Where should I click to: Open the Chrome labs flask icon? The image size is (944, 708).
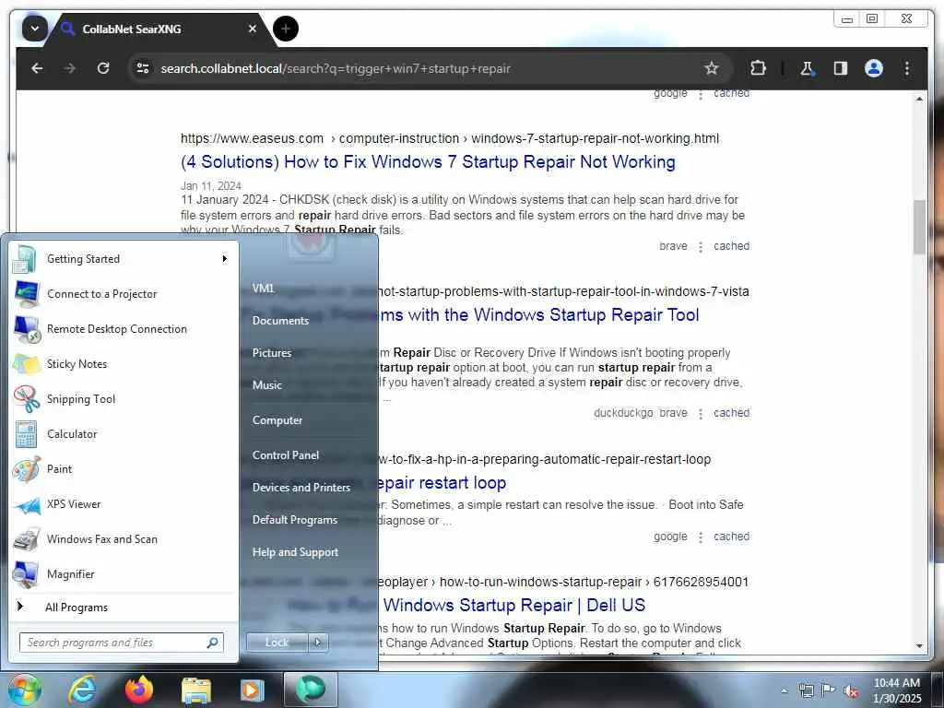point(807,68)
